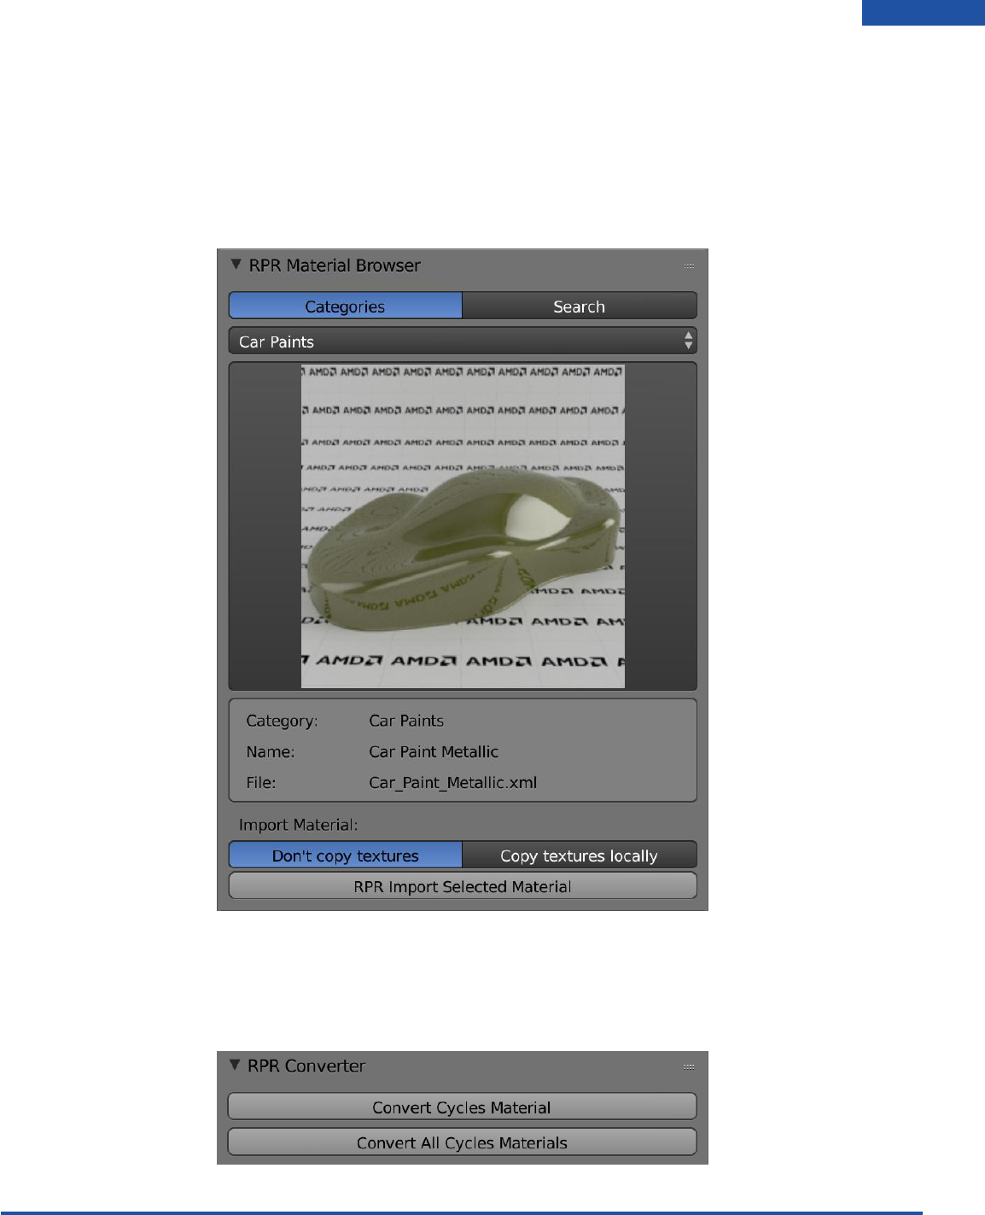Click the Car_Paint_Metallic.xml file name

point(453,783)
